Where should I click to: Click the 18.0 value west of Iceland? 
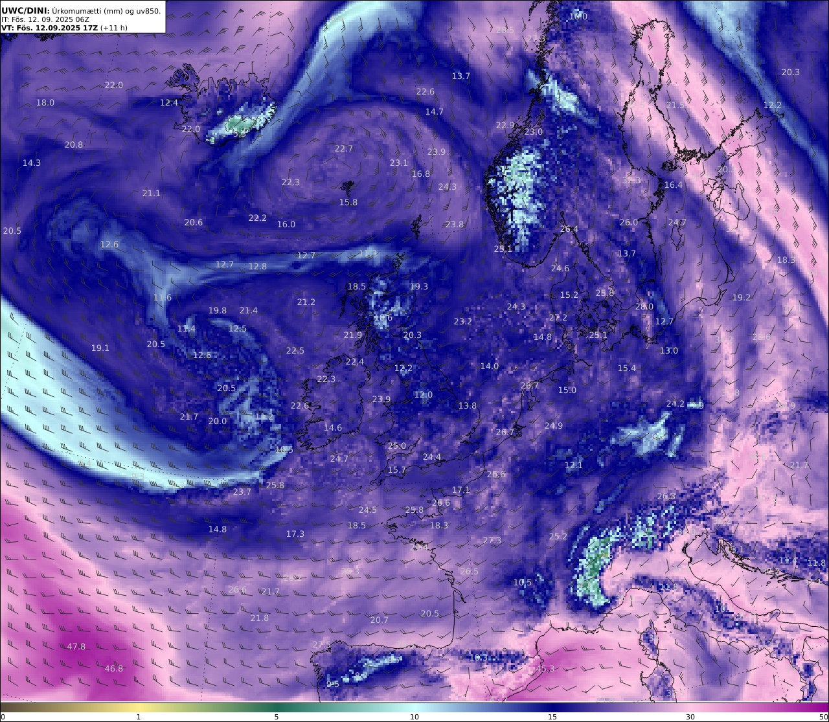(45, 103)
